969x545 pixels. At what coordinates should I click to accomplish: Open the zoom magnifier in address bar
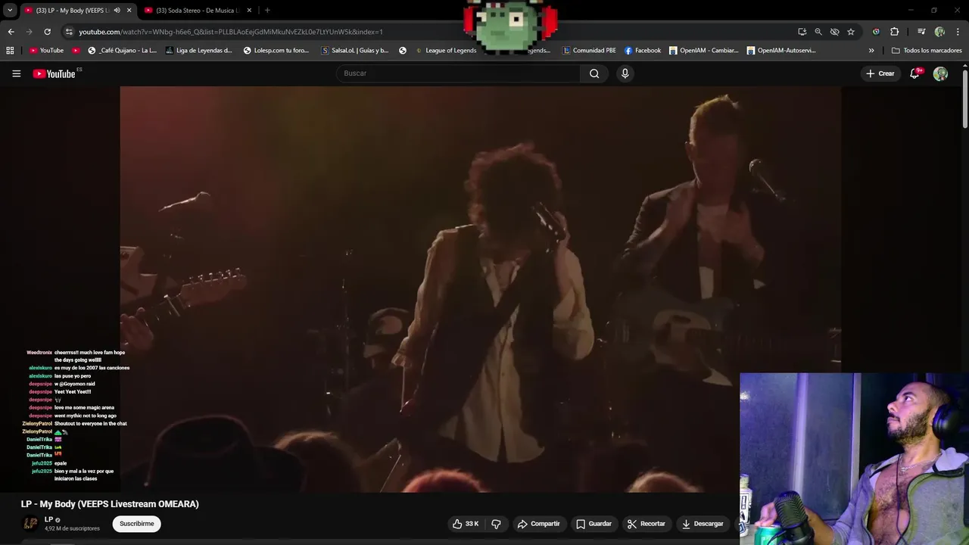click(x=818, y=32)
